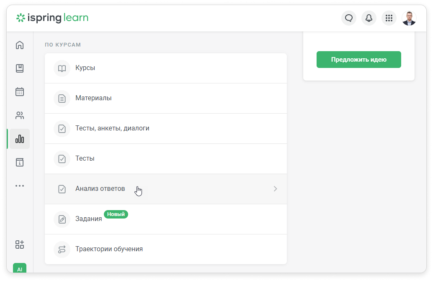Image resolution: width=433 pixels, height=281 pixels.
Task: Open the info page sidebar icon
Action: (x=20, y=162)
